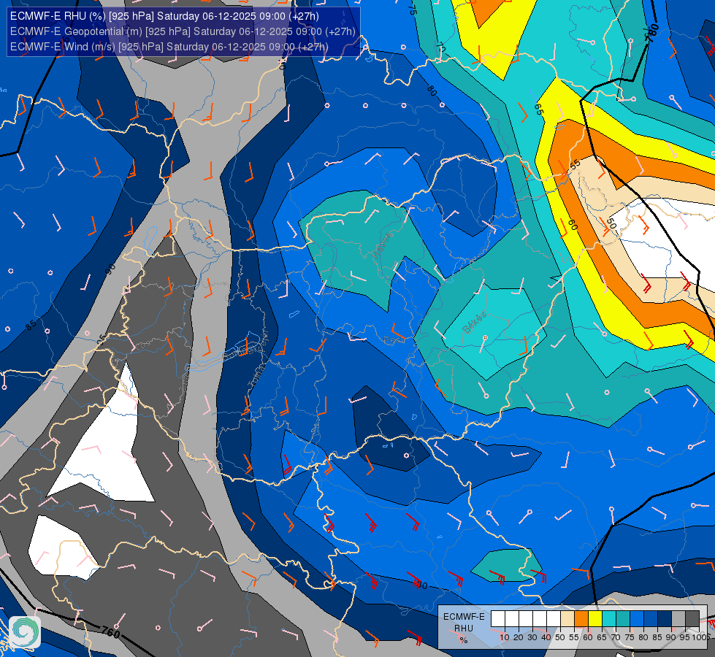Screen dimensions: 715x657
Task: Click the legend scale tick label '10'
Action: click(x=505, y=637)
